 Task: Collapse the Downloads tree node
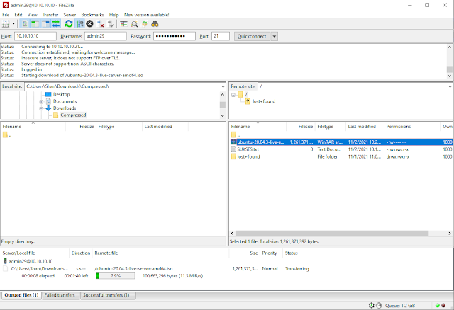[41, 108]
